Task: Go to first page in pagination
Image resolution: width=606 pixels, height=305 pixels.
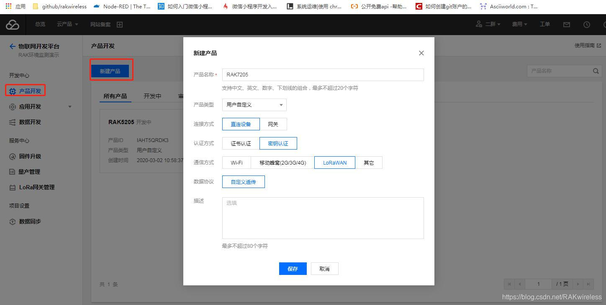Action: (x=509, y=284)
